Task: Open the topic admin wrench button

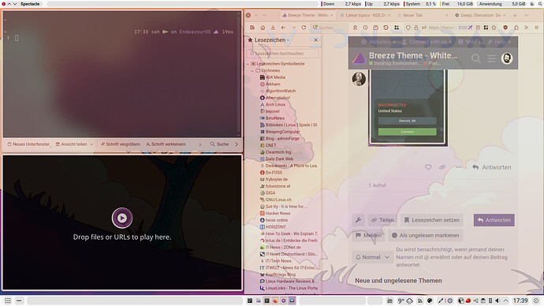Action: pyautogui.click(x=359, y=220)
